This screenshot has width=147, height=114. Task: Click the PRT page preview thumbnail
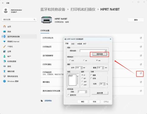click(72, 80)
